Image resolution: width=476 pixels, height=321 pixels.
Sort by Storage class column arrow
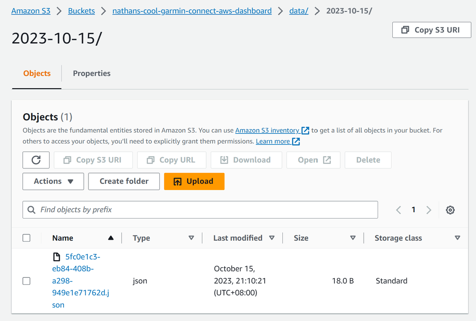457,238
